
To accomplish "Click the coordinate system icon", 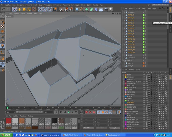I will coord(55,9).
